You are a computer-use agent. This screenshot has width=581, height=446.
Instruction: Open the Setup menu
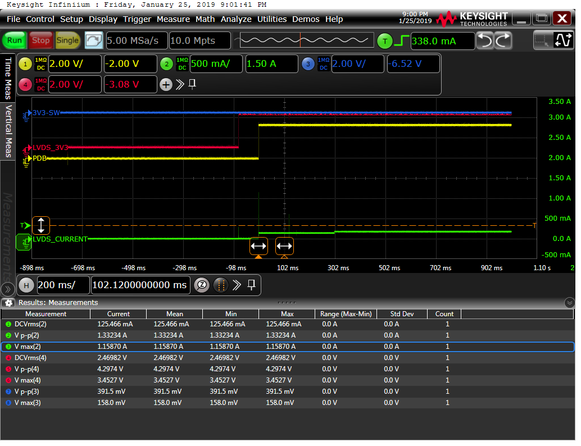71,19
